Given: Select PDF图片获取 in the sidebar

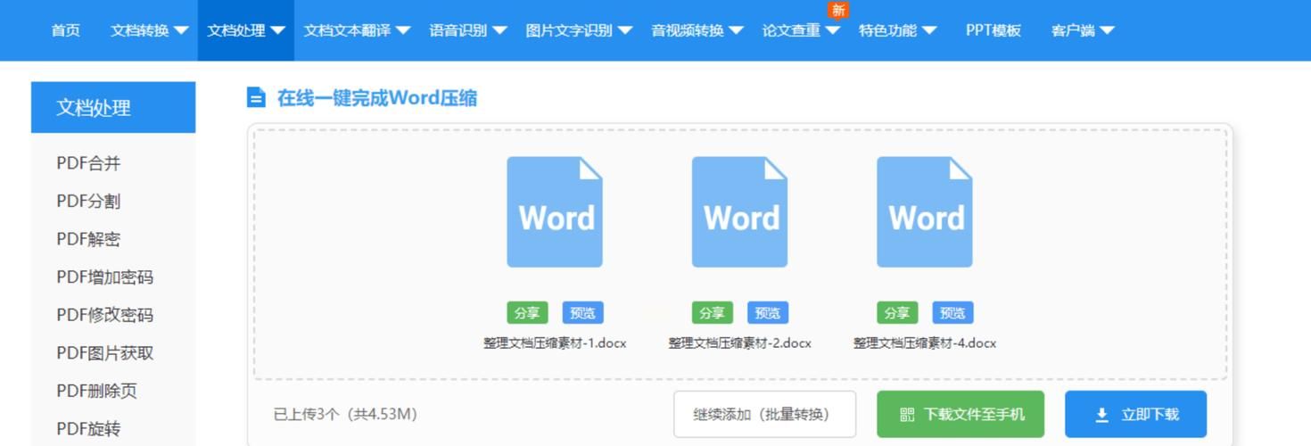Looking at the screenshot, I should (105, 353).
